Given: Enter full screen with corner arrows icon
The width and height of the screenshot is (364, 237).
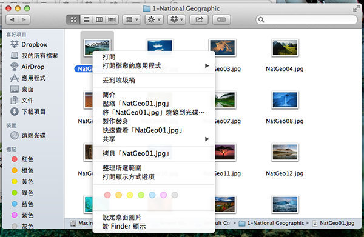Looking at the screenshot, I should [x=356, y=9].
